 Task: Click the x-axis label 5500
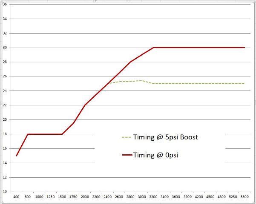(244, 197)
